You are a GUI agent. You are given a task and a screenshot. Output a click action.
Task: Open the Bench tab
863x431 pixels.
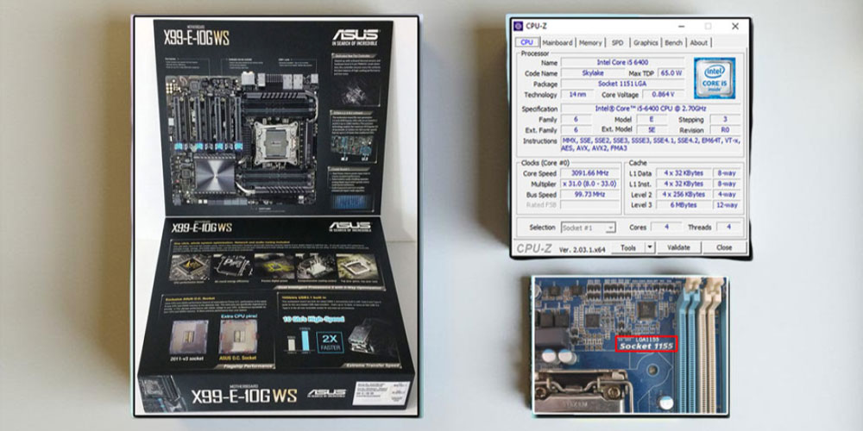pyautogui.click(x=673, y=42)
